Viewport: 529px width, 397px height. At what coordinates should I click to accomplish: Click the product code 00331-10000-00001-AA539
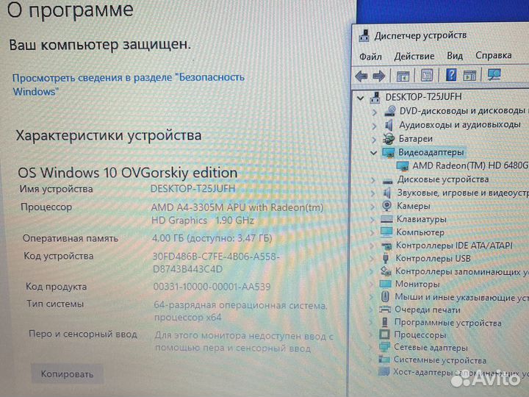[212, 287]
